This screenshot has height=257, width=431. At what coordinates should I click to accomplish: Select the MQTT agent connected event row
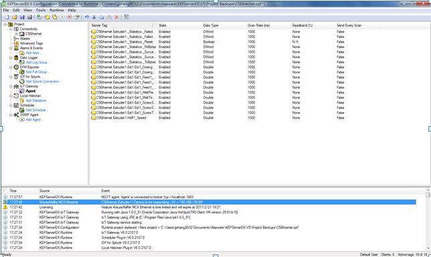[209, 197]
